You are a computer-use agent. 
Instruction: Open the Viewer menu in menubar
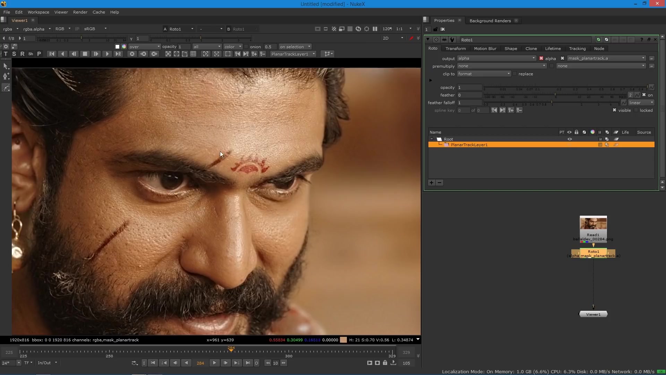(x=61, y=12)
